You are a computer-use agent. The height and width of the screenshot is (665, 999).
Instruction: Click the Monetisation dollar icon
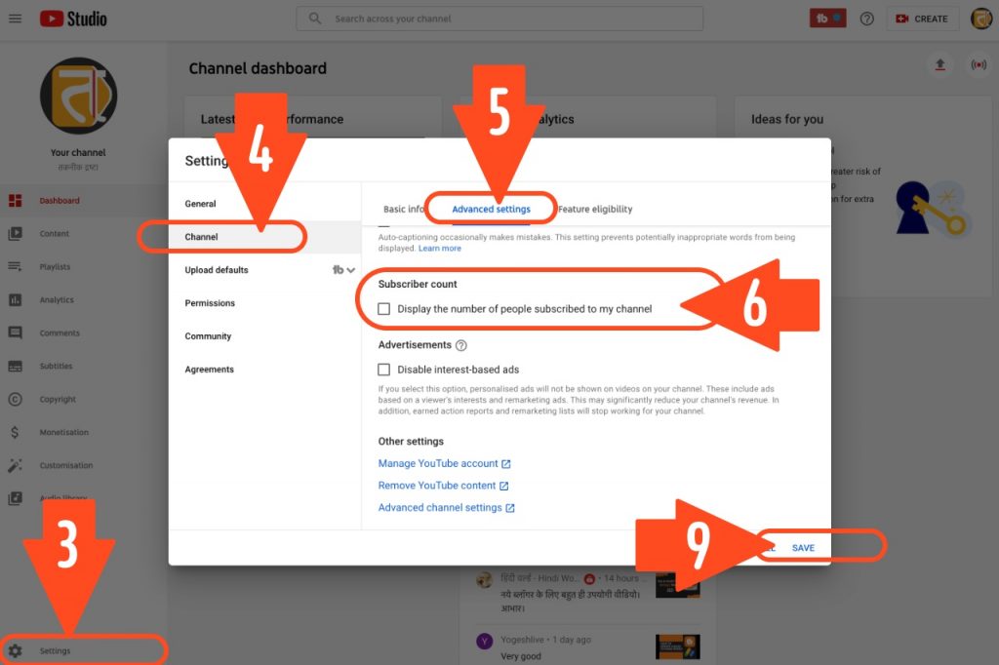pyautogui.click(x=16, y=432)
